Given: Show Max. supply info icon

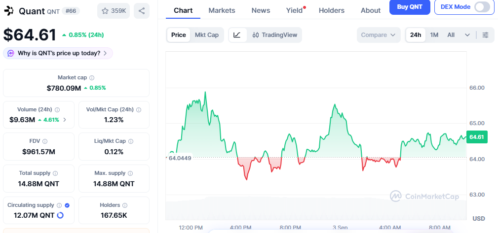Looking at the screenshot, I should (130, 173).
